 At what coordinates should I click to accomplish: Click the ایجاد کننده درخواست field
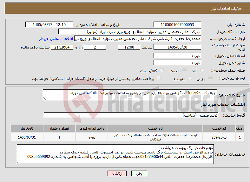[x=138, y=39]
